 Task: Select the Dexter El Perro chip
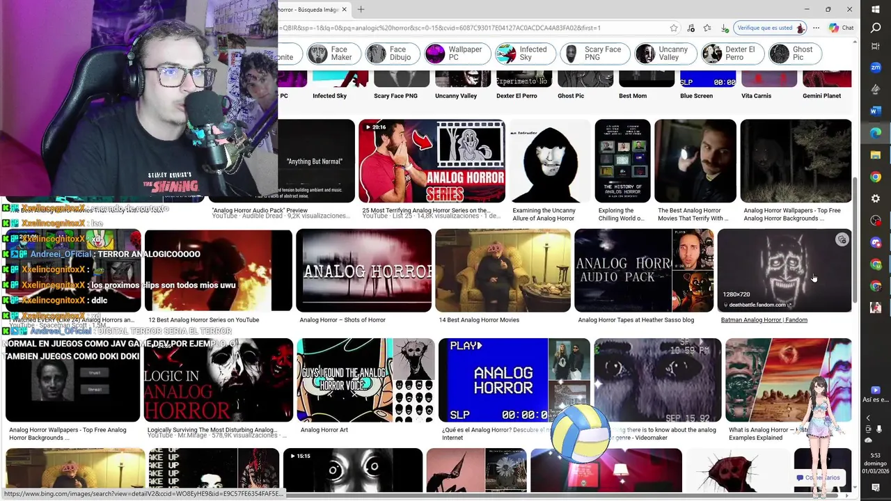point(732,54)
